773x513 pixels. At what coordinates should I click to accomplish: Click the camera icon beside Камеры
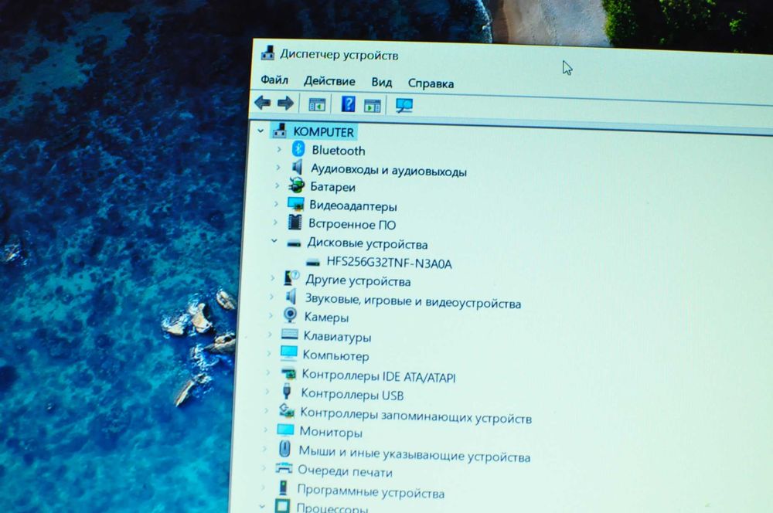pos(291,315)
